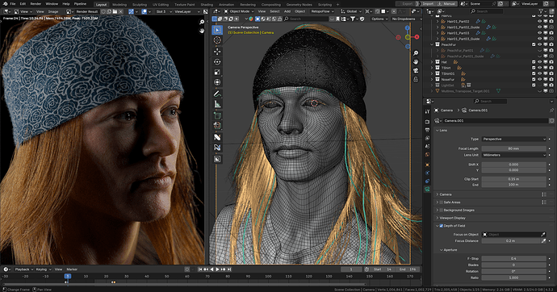
Task: Expand the Hat collection
Action: click(433, 62)
